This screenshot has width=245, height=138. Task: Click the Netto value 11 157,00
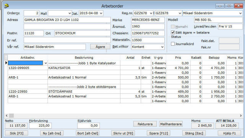tap(16, 125)
